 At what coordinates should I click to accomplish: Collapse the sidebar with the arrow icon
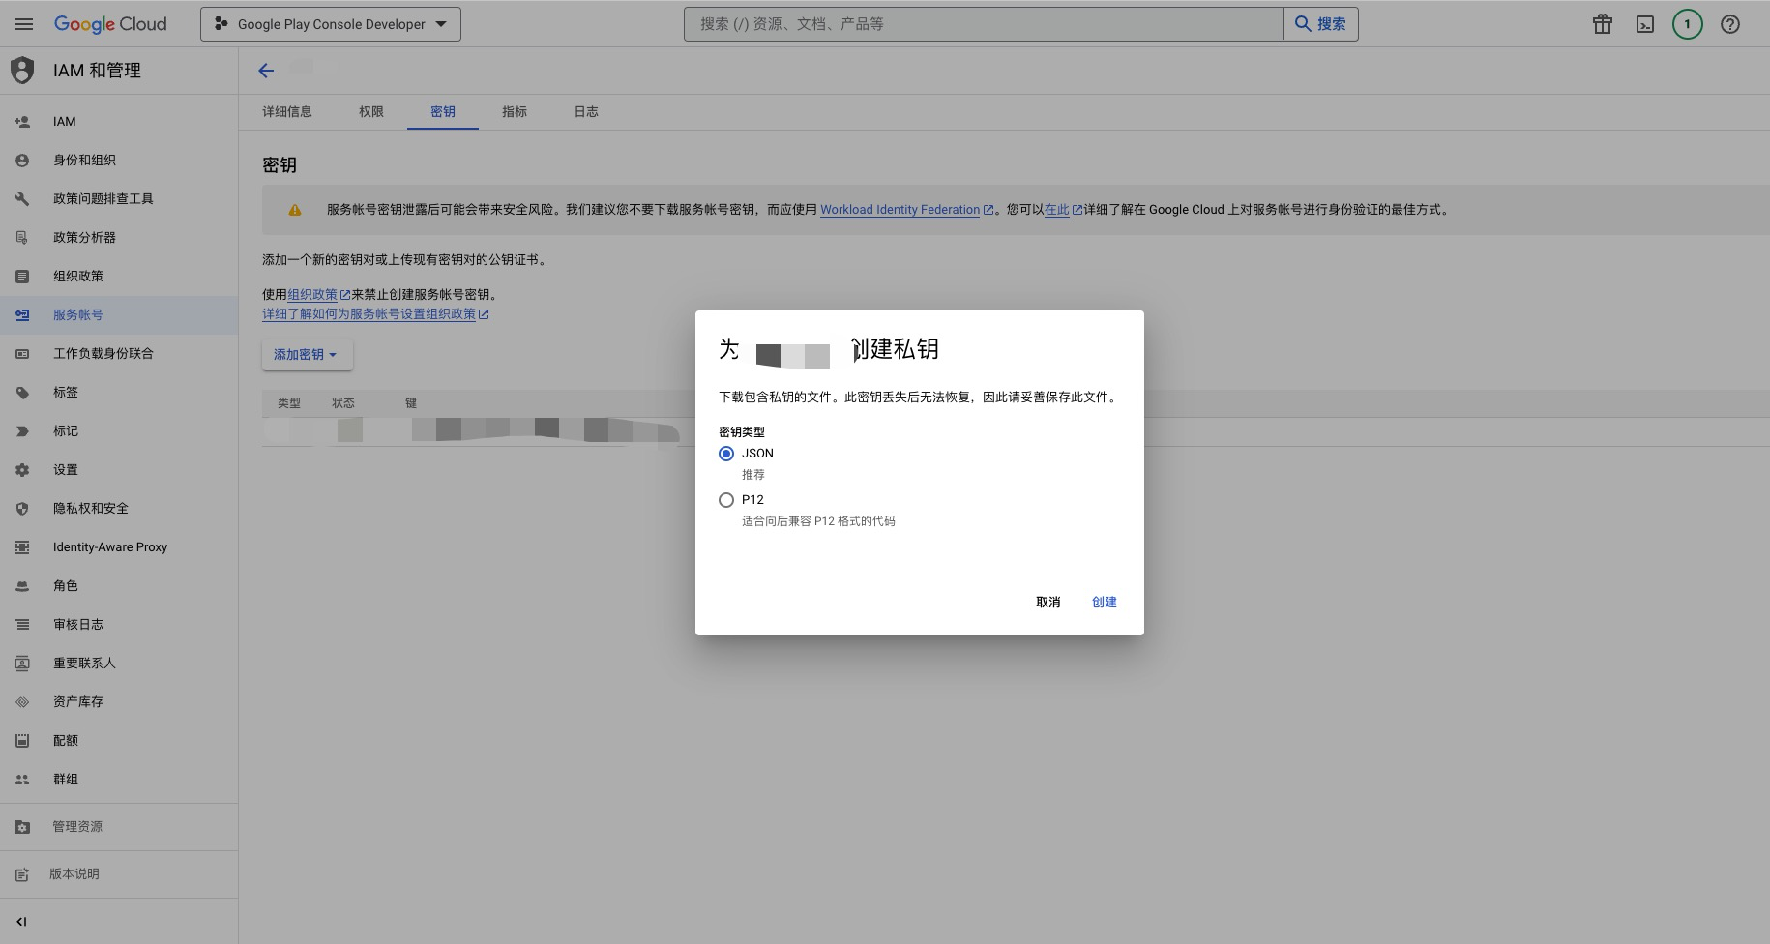[21, 922]
